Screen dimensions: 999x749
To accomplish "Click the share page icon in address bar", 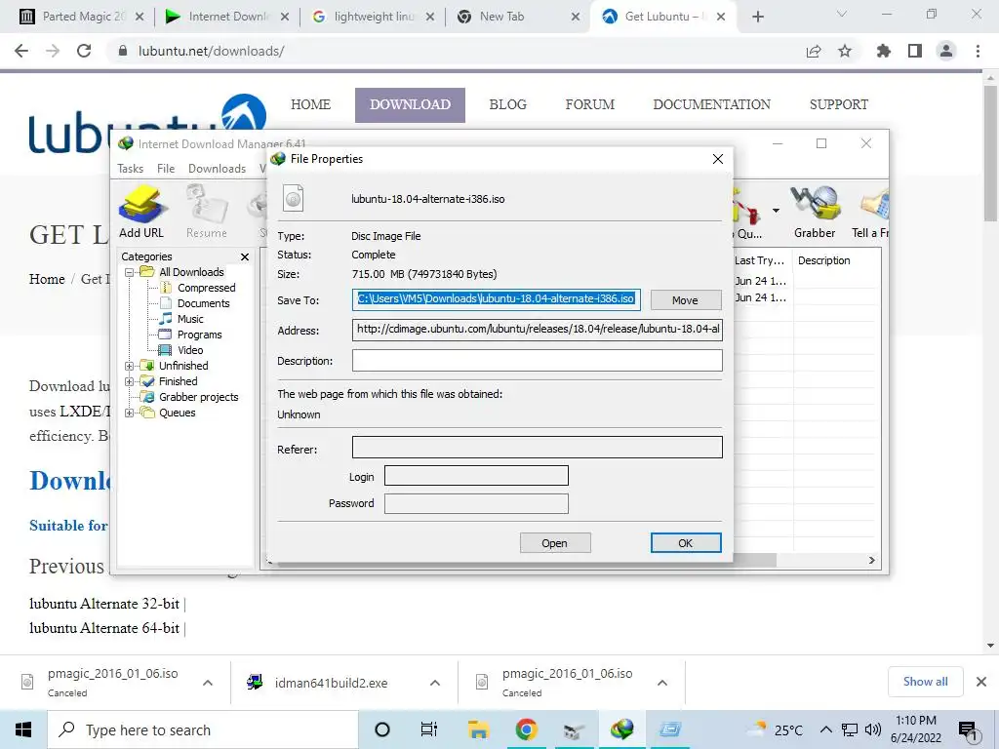I will pyautogui.click(x=814, y=51).
